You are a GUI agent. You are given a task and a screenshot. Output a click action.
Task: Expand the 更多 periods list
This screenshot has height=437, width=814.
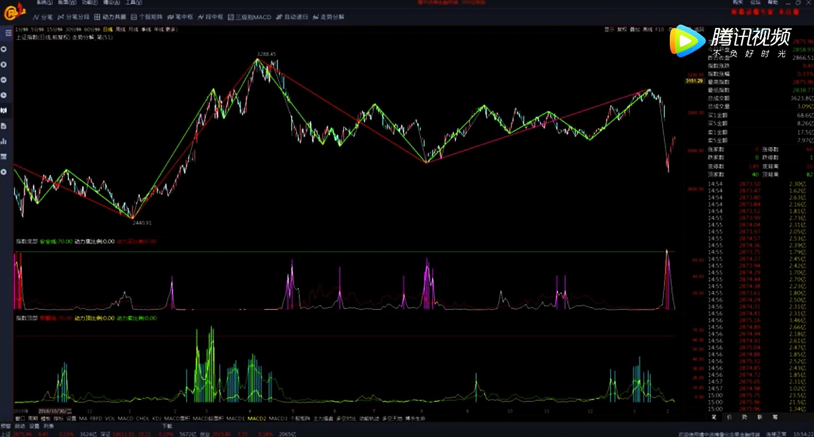click(x=171, y=30)
